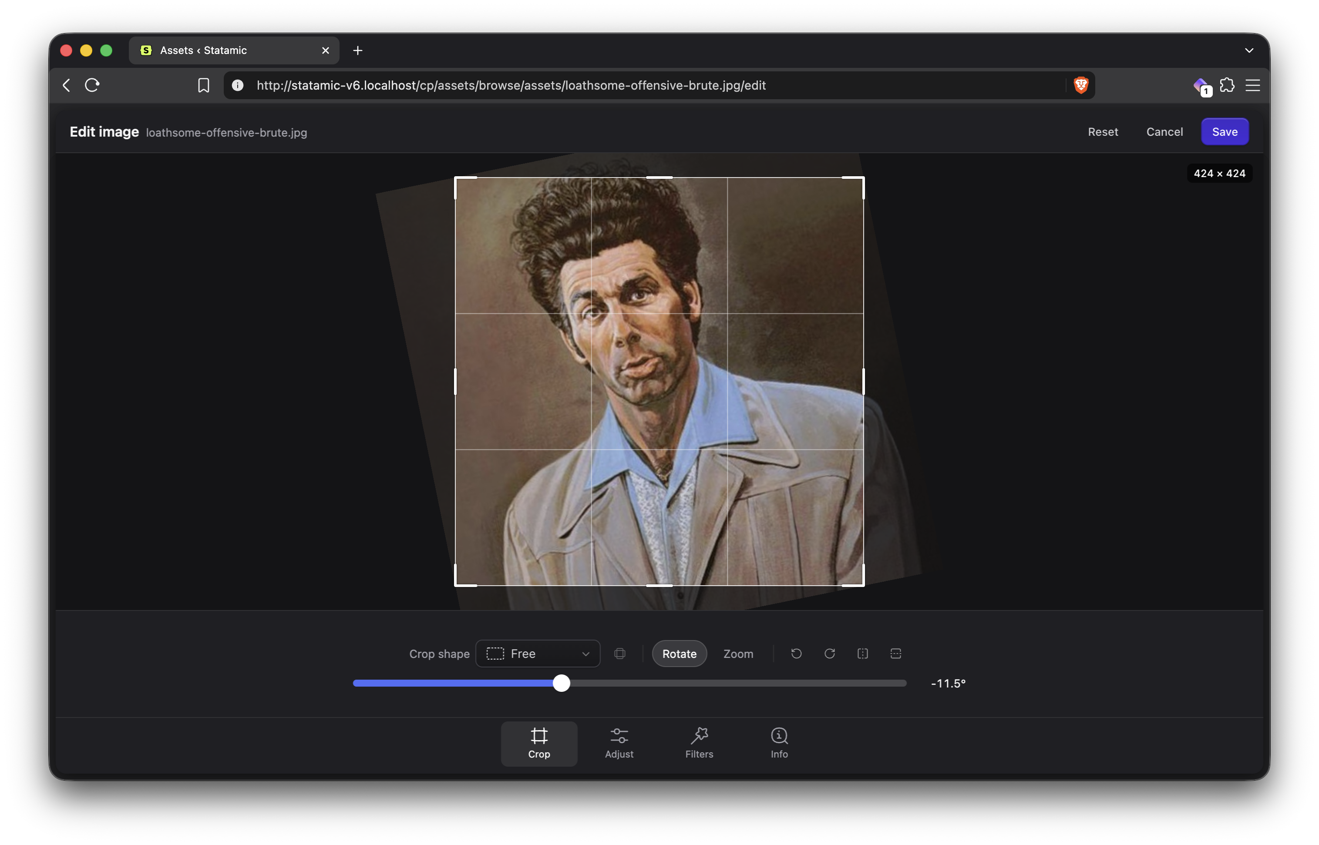Open Brave Shields icon
This screenshot has height=845, width=1319.
(1081, 85)
